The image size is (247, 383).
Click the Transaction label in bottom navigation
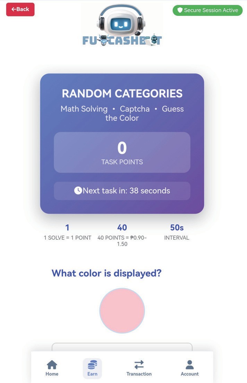pyautogui.click(x=139, y=374)
